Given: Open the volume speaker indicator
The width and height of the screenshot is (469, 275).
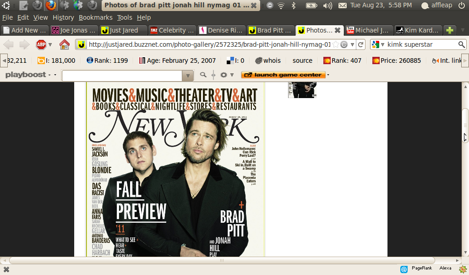Looking at the screenshot, I should point(327,5).
